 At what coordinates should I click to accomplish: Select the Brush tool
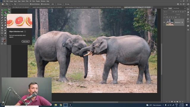[2, 20]
